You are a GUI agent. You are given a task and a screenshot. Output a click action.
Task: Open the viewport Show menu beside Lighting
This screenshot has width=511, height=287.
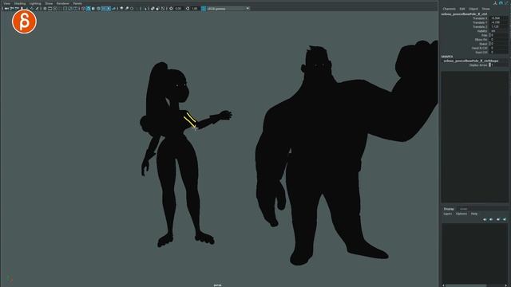coord(49,3)
